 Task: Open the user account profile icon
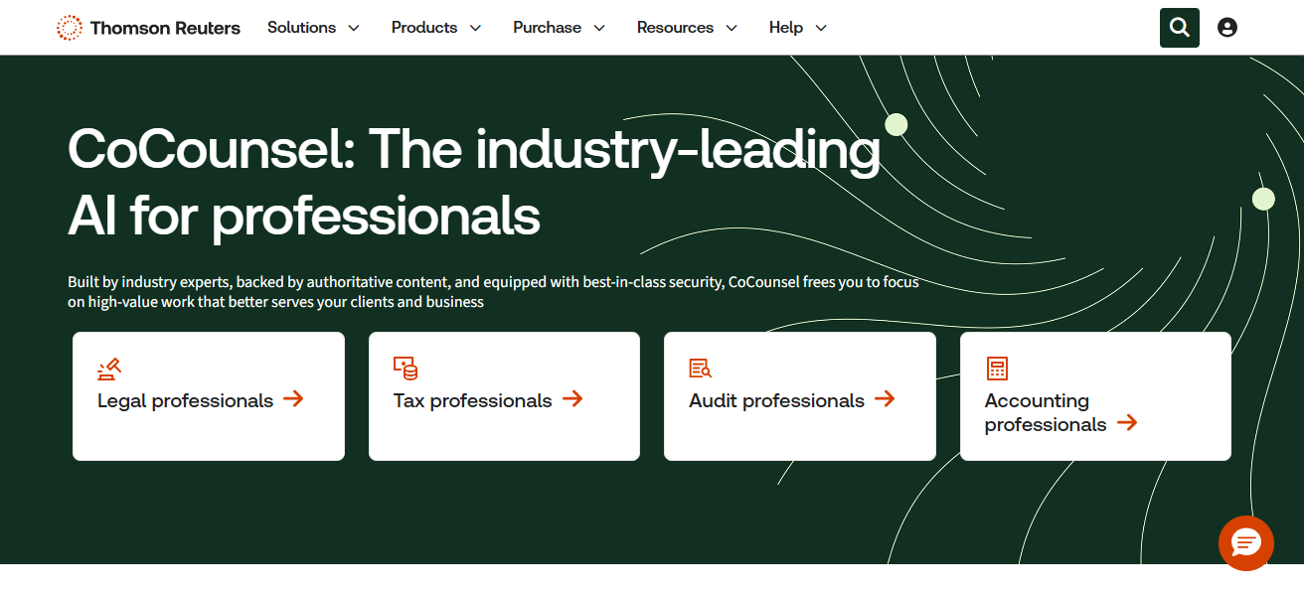click(1227, 28)
